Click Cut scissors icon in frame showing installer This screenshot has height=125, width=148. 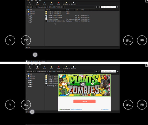coord(44,67)
